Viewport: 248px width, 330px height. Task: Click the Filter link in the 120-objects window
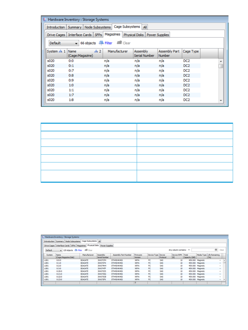click(80, 250)
